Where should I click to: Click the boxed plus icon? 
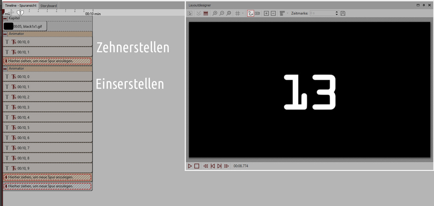[x=267, y=13]
